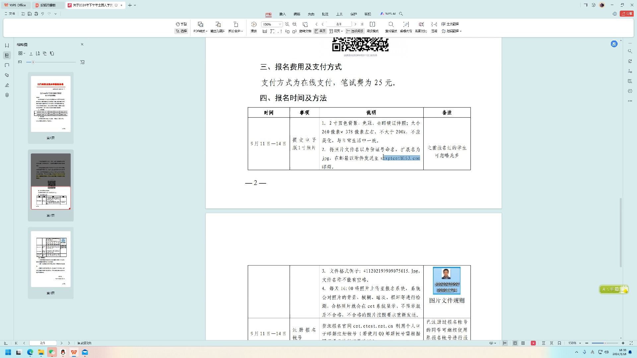Open the zoom percentage dropdown

(x=280, y=24)
